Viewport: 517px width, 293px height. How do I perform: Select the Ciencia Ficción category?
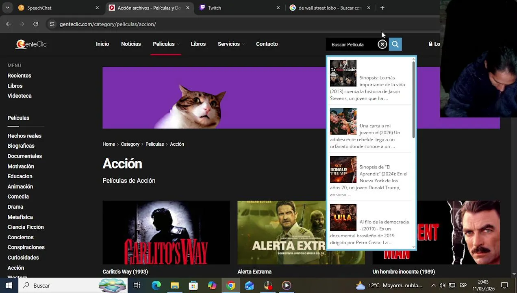point(26,227)
